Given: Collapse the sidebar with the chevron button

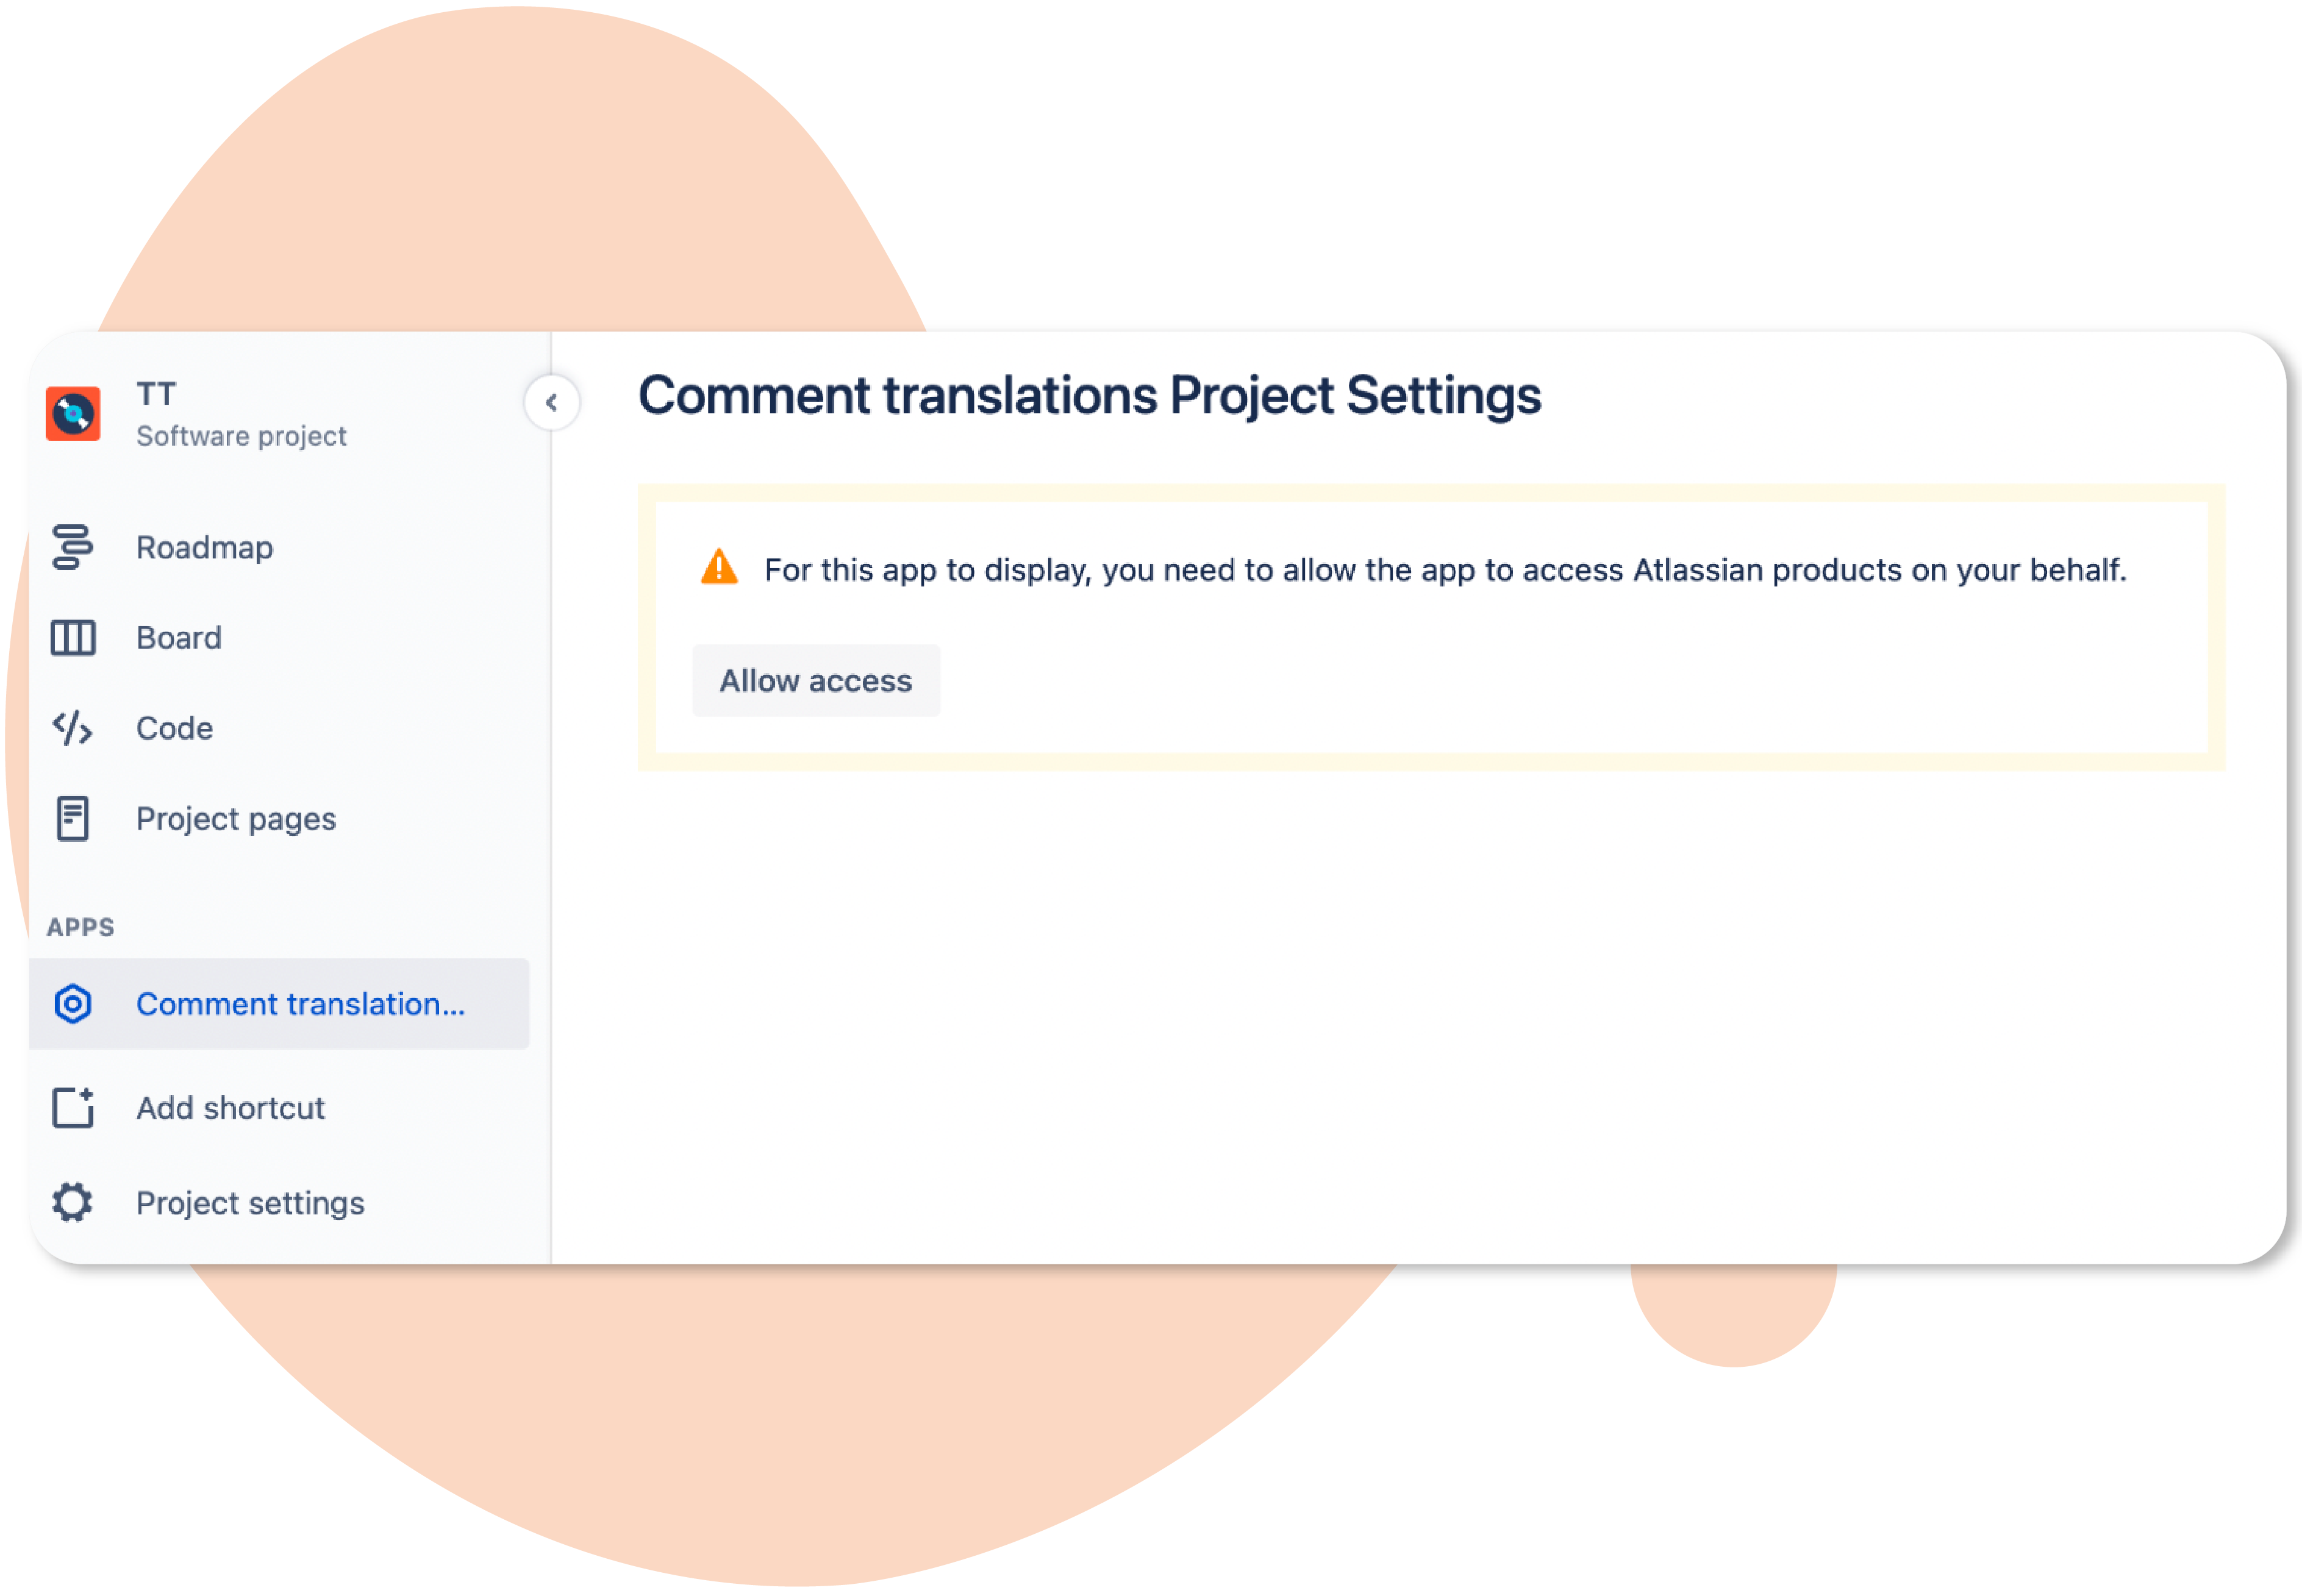Looking at the screenshot, I should [x=551, y=402].
